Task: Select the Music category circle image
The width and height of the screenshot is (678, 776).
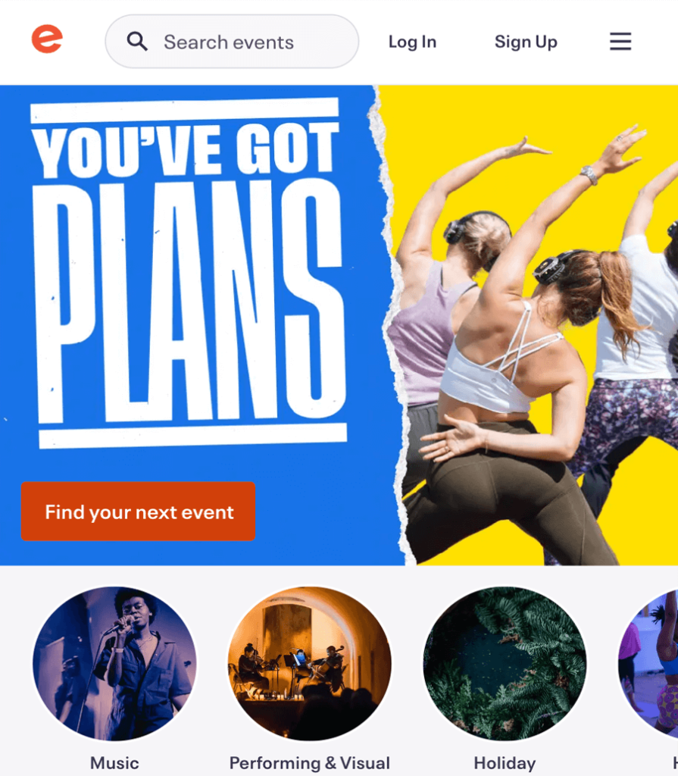Action: [114, 664]
